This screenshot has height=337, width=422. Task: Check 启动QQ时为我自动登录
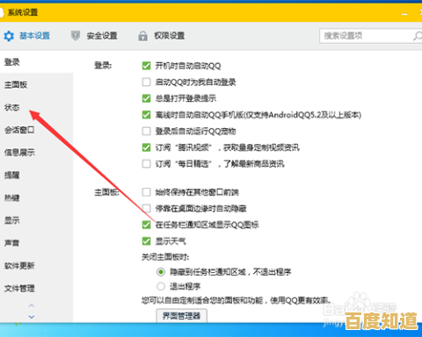[x=146, y=82]
